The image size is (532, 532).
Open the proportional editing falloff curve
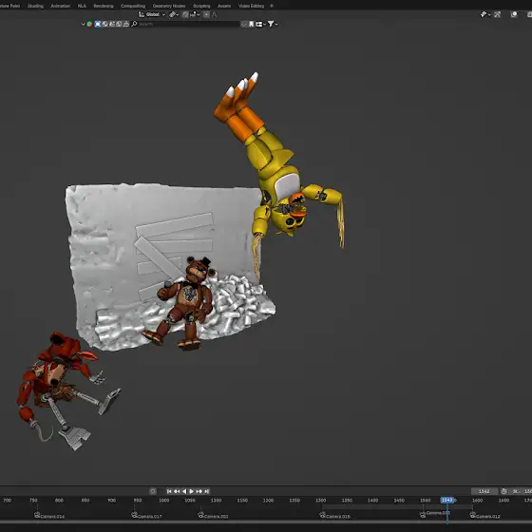[x=214, y=14]
